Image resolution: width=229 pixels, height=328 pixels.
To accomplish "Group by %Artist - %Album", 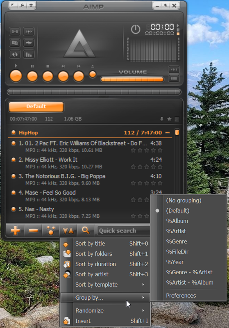I will [188, 282].
